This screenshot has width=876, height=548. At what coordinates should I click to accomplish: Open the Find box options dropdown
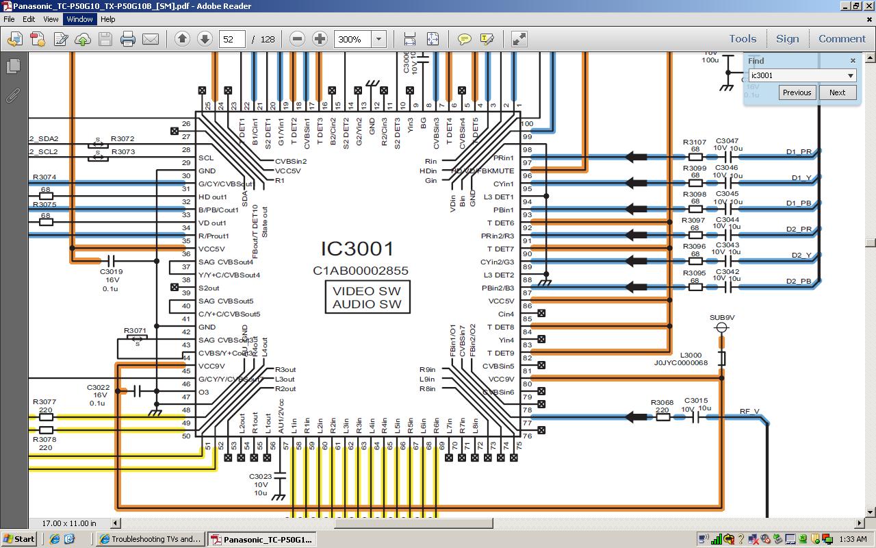point(851,75)
